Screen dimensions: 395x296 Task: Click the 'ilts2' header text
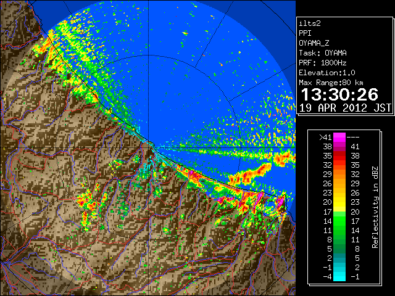pyautogui.click(x=310, y=23)
